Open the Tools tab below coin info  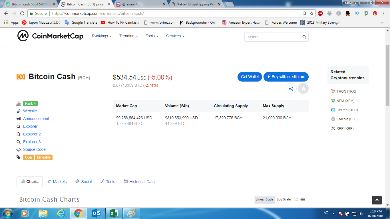pos(108,182)
